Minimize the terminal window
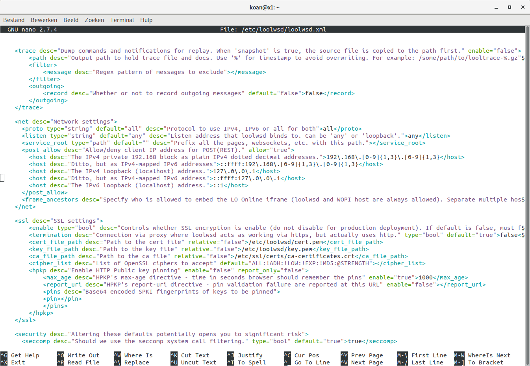 pyautogui.click(x=496, y=7)
